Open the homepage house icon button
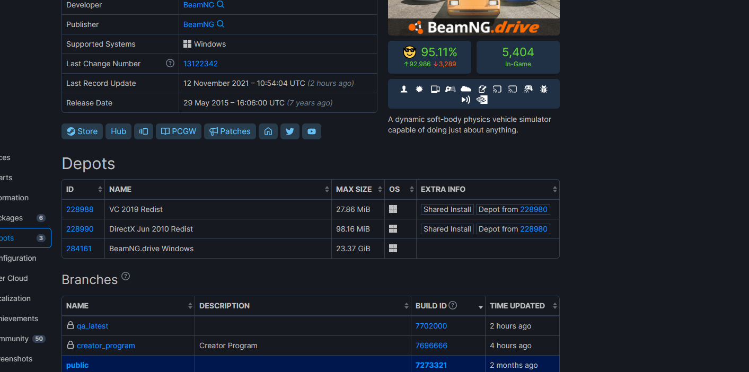 point(268,131)
